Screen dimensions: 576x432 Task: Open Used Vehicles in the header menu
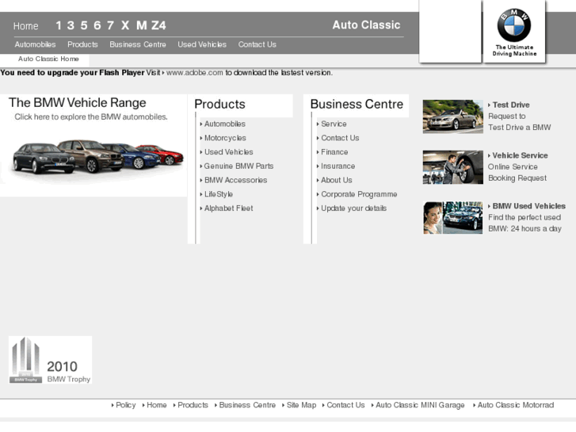pos(202,44)
